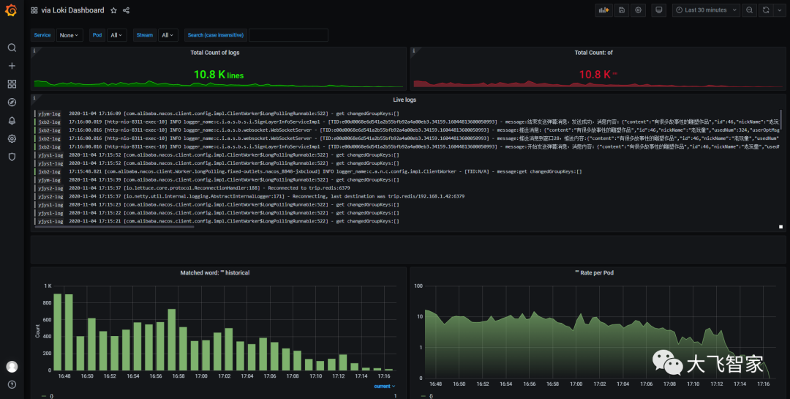790x399 pixels.
Task: Click the tallest bar at 16:48 in histogram
Action: (58, 332)
